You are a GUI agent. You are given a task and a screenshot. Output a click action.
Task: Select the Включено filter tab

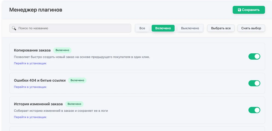[163, 28]
